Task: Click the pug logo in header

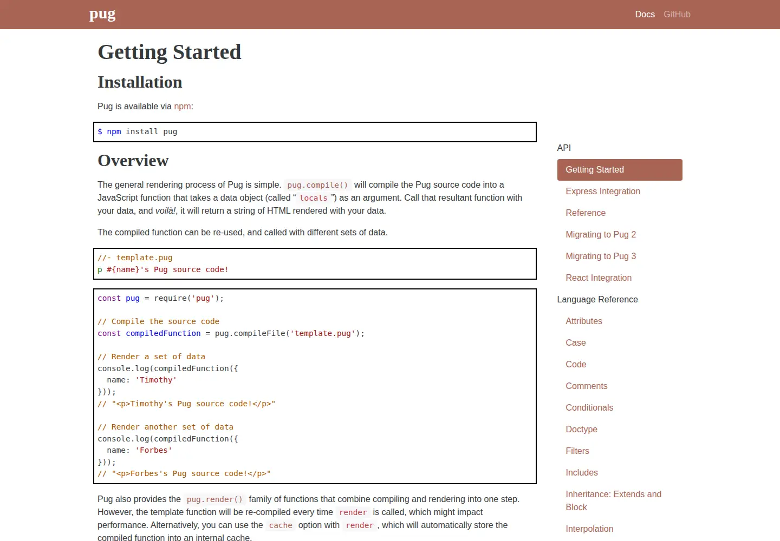Action: tap(102, 14)
